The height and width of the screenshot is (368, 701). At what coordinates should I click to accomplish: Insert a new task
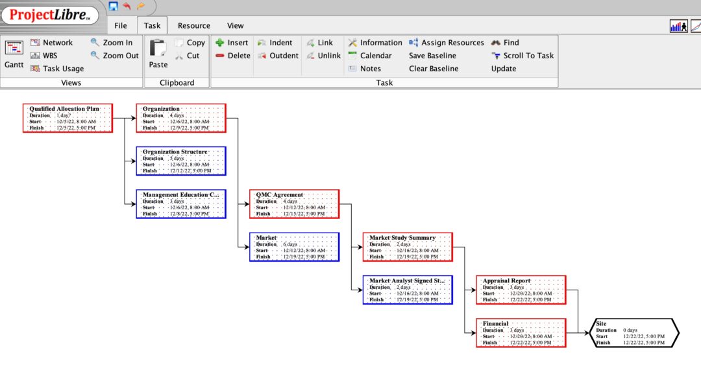click(232, 42)
